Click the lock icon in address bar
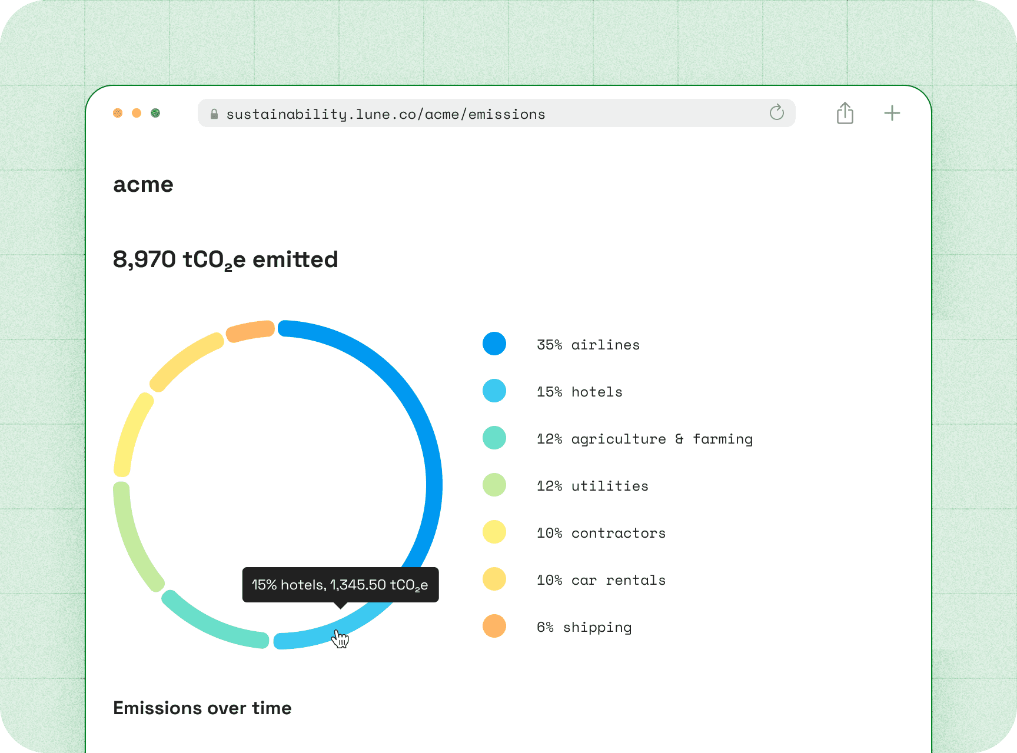The height and width of the screenshot is (753, 1017). [214, 114]
